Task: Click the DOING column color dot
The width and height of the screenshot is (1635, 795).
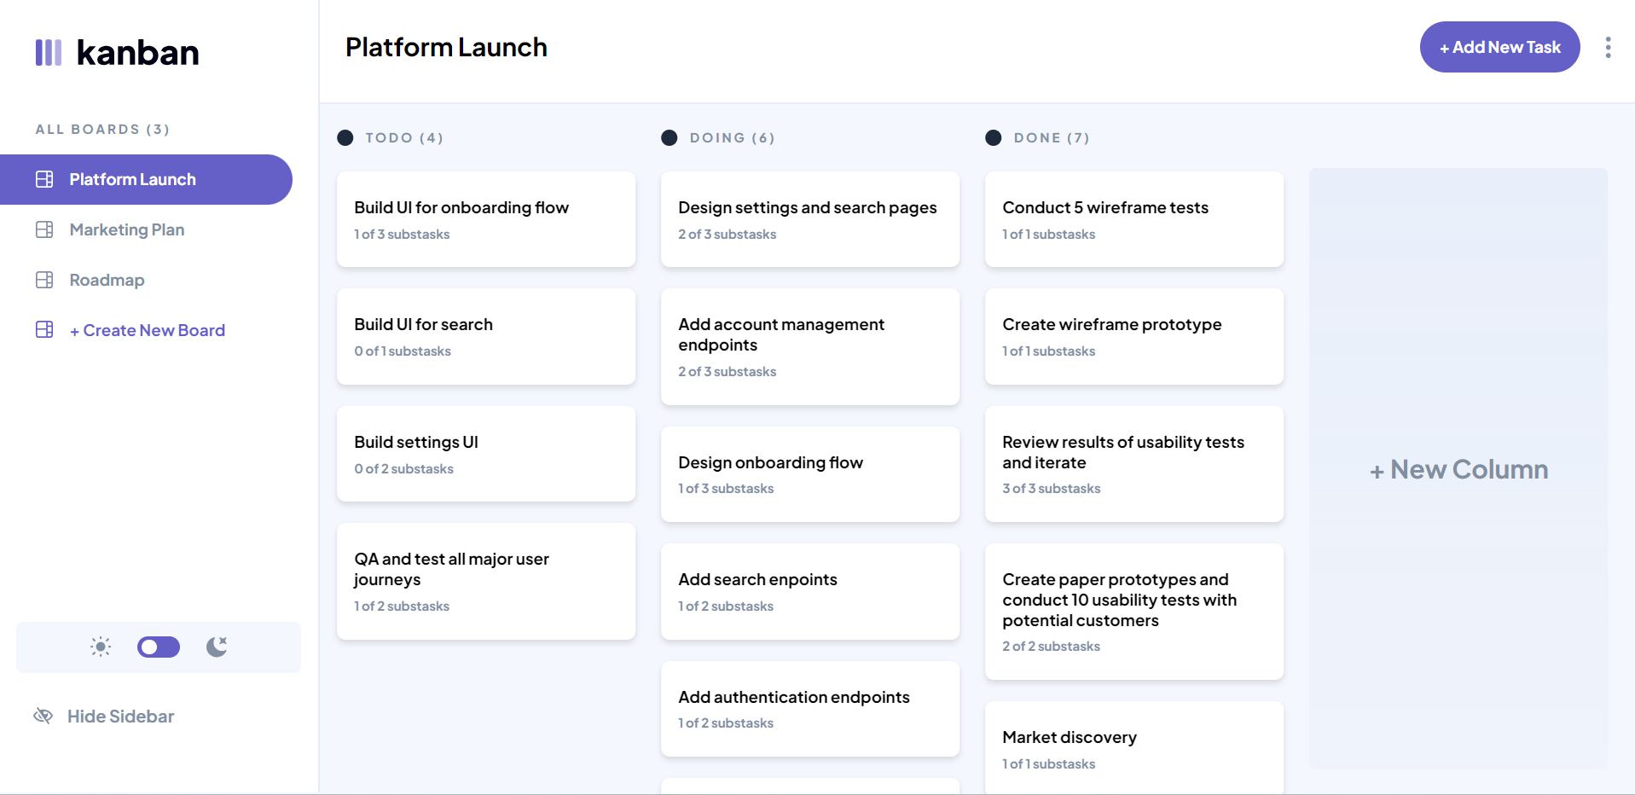Action: [x=669, y=138]
